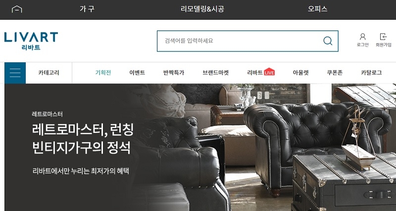Open the 쿠폰존 link
The width and height of the screenshot is (396, 211).
click(x=335, y=73)
